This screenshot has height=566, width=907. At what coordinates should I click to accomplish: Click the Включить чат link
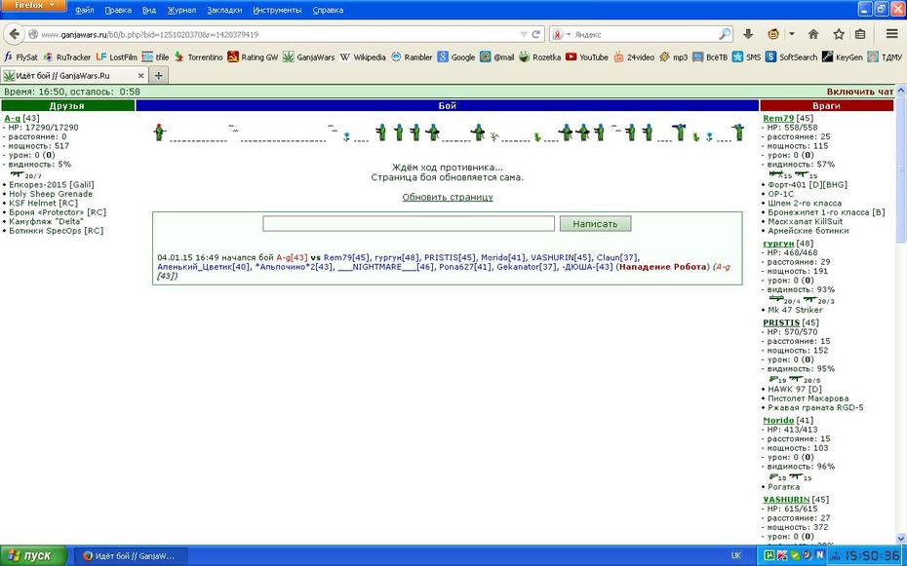(x=859, y=92)
